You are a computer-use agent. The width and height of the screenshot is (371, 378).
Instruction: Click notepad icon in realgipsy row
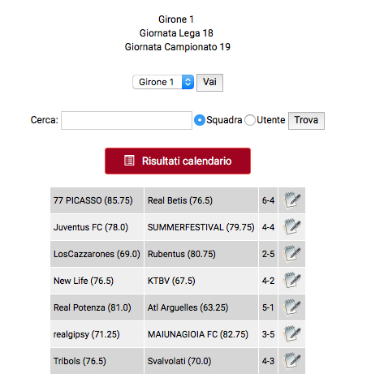coord(291,334)
